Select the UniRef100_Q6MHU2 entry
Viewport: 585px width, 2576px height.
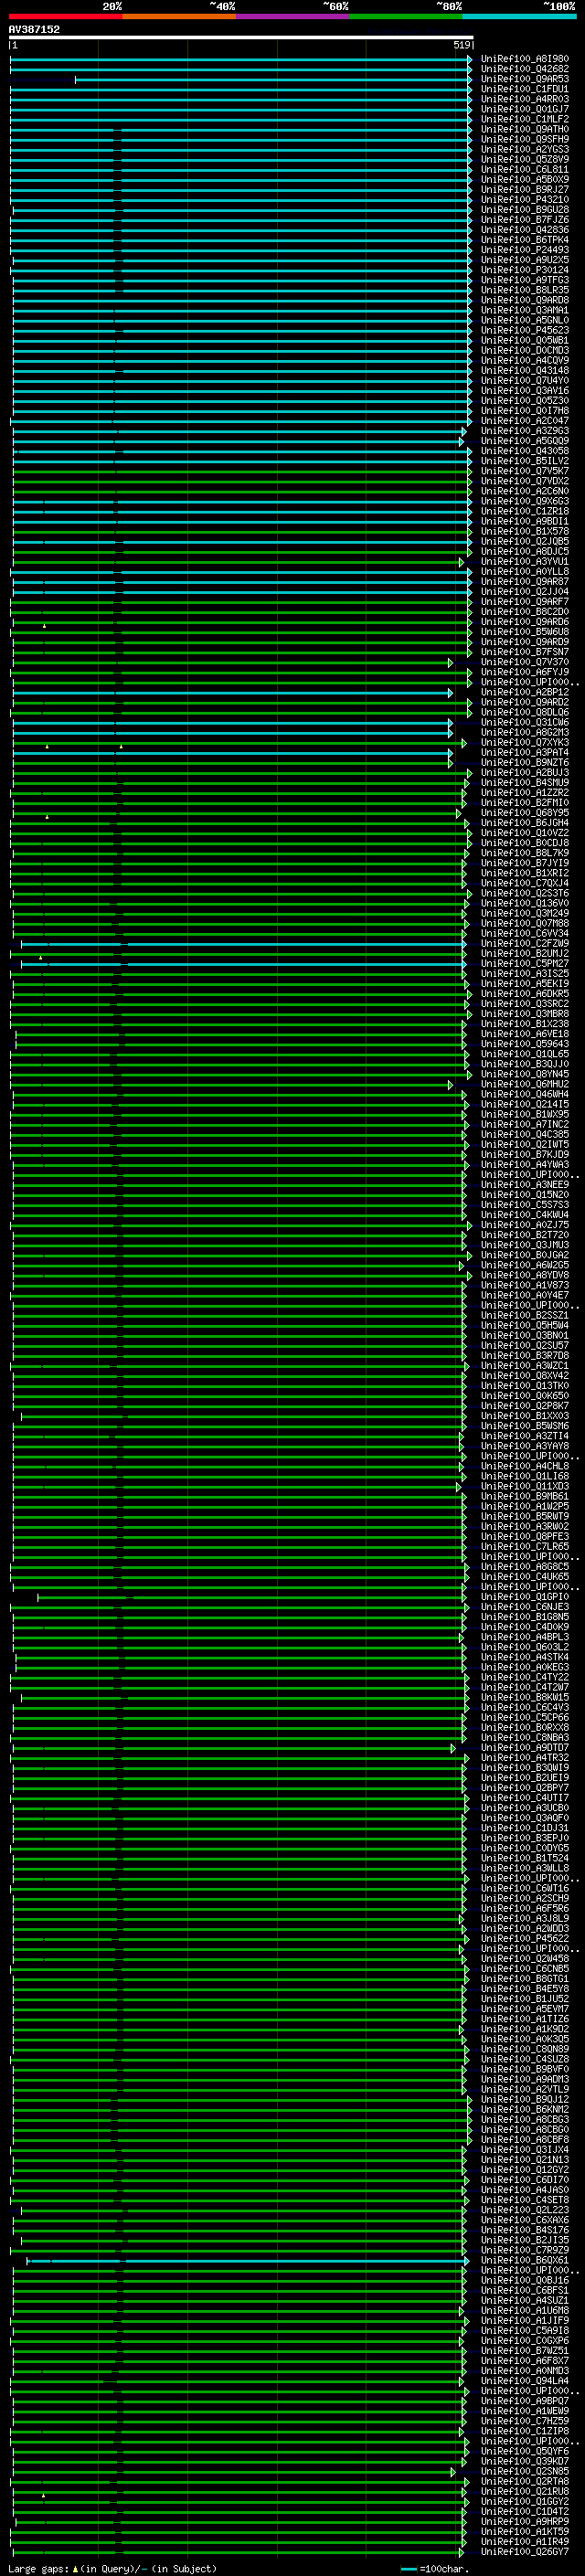525,1084
